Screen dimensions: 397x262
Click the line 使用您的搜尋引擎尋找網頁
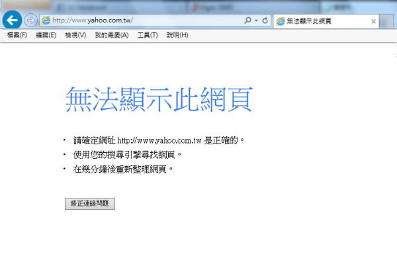[127, 154]
